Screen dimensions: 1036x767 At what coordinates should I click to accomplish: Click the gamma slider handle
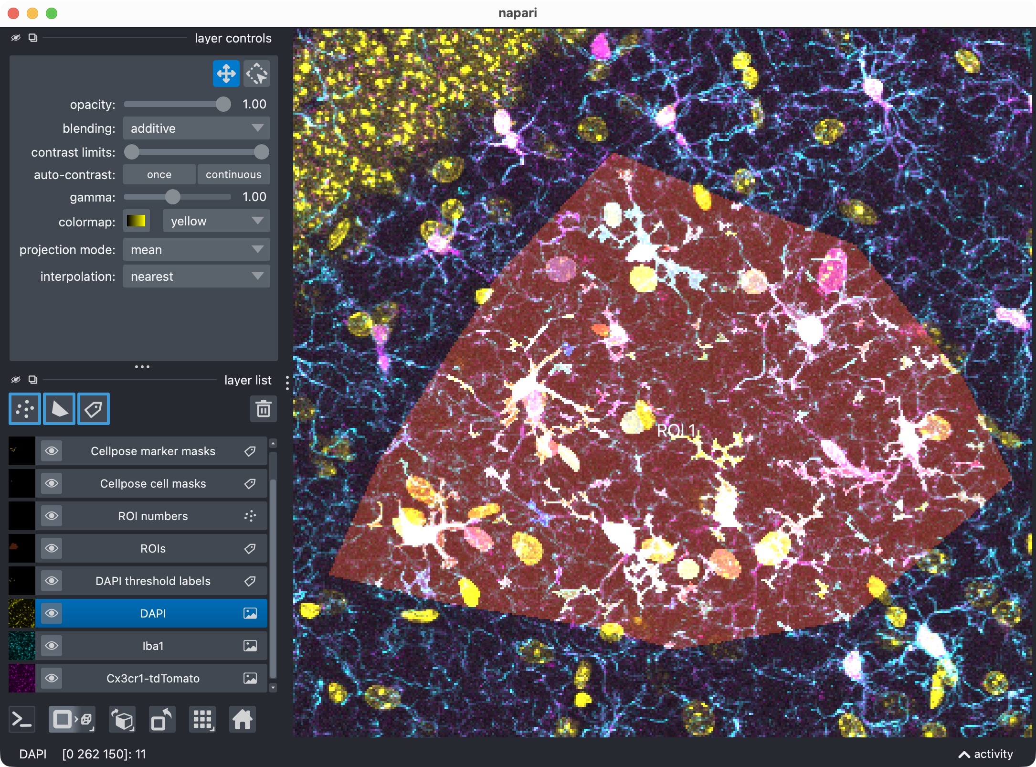[x=172, y=197]
